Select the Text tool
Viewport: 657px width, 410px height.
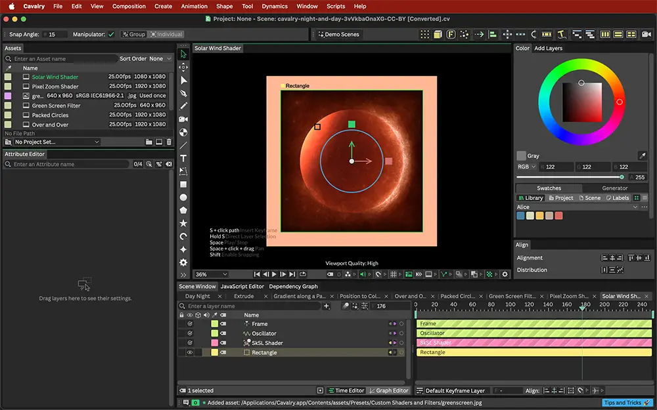183,158
